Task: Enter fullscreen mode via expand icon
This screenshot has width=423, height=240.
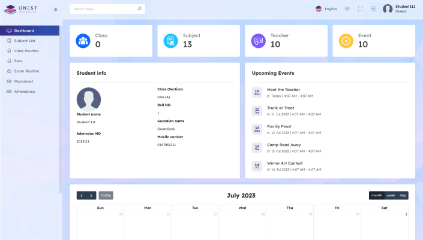Action: [360, 9]
